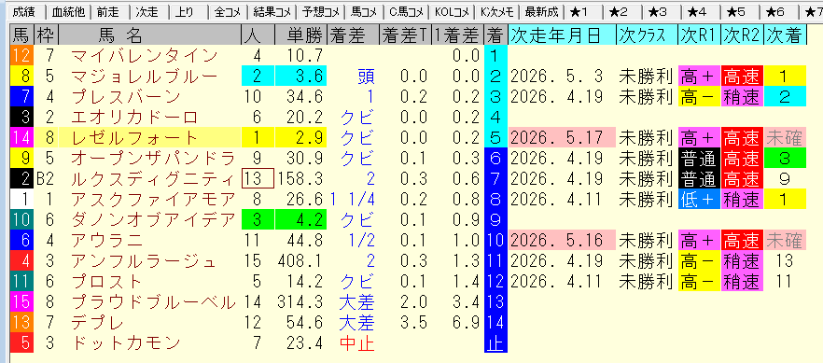Click the green odds cell 4.2
This screenshot has height=363, width=823.
pyautogui.click(x=301, y=220)
